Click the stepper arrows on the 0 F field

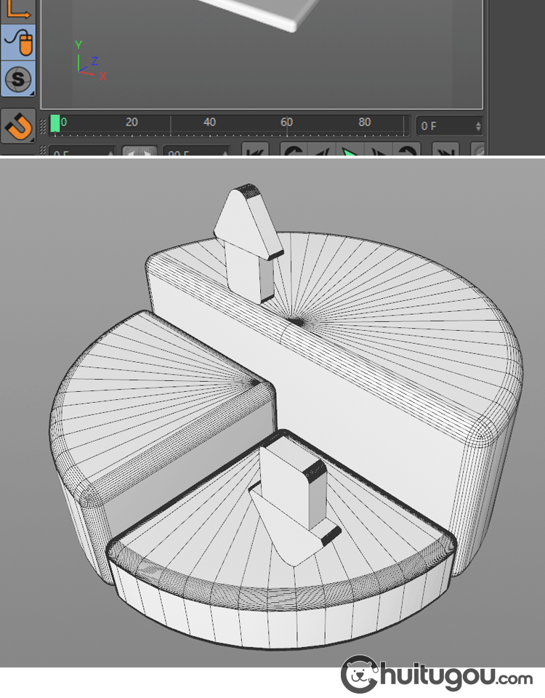point(478,126)
